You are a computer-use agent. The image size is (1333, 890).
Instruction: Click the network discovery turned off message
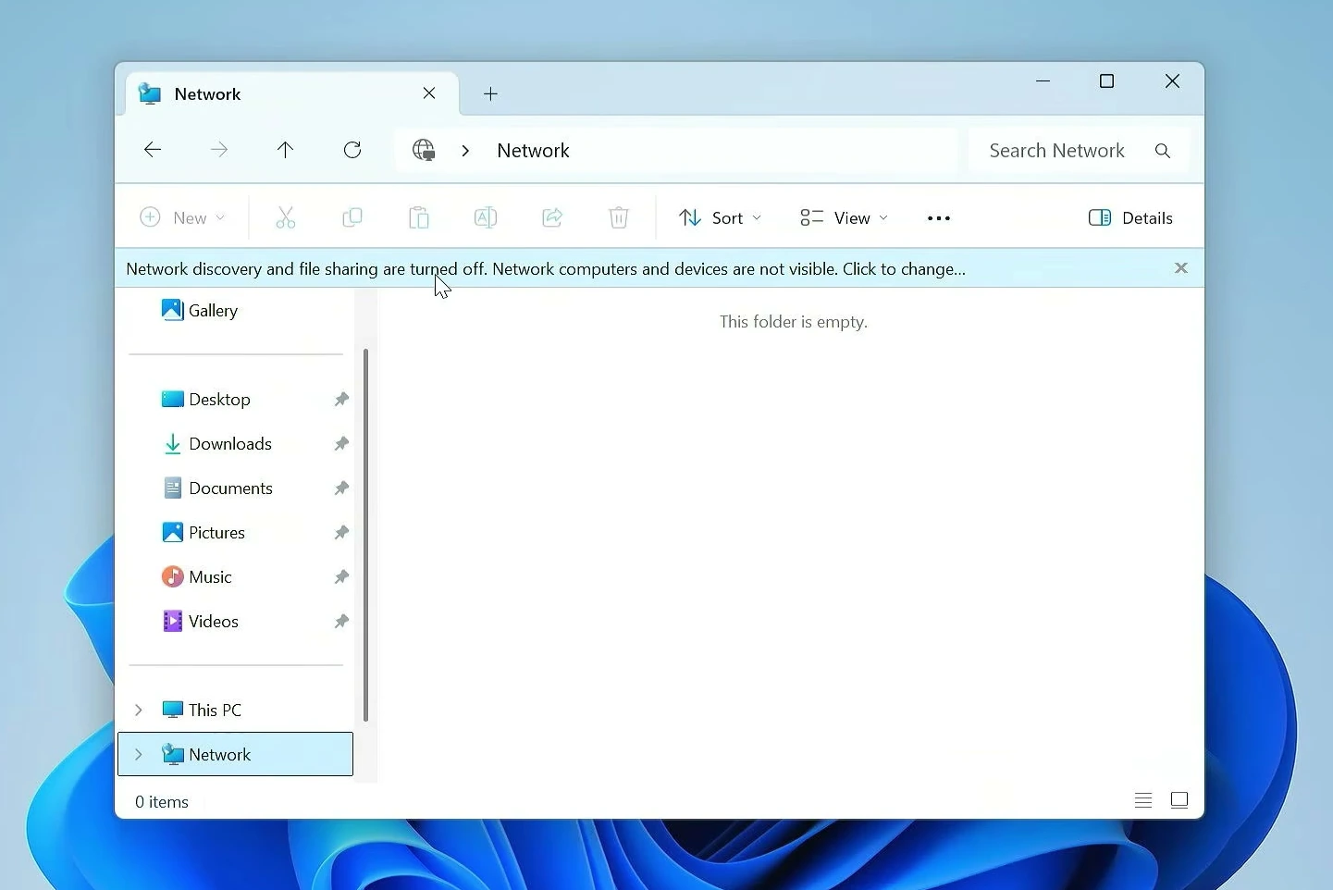click(546, 269)
